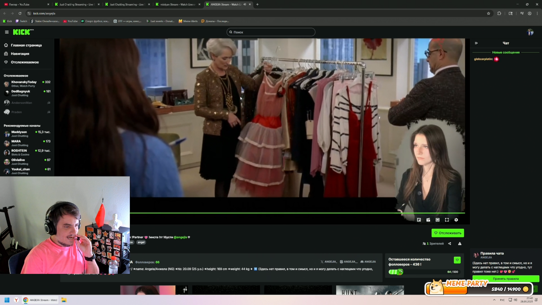
Task: Open Chrome three-dot menu
Action: point(537,13)
